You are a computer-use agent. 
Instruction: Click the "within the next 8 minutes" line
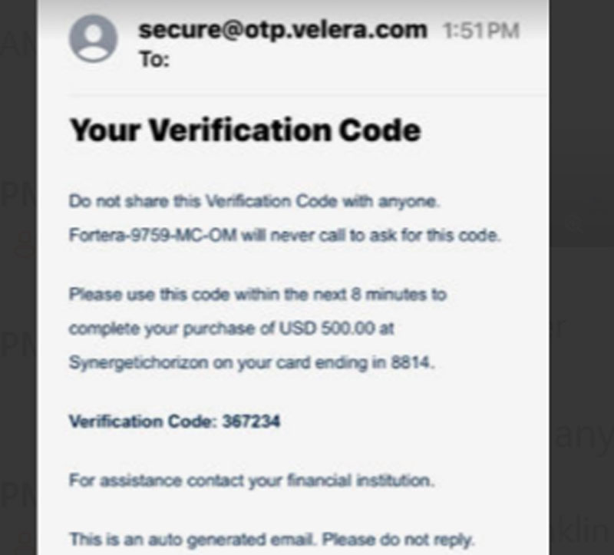click(x=257, y=294)
